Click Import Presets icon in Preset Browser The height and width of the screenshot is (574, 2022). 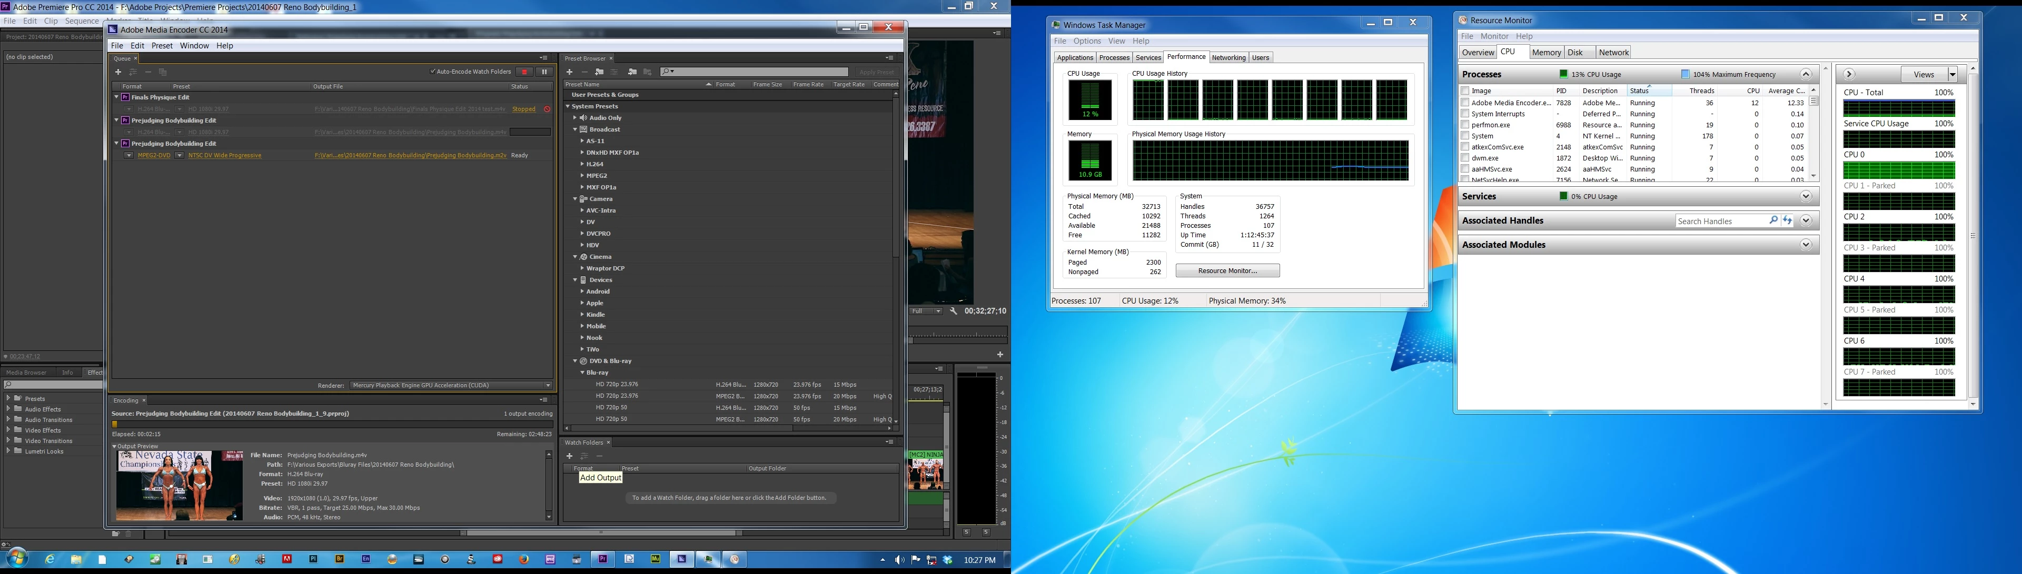click(x=632, y=72)
